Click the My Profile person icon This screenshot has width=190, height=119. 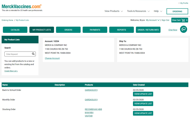click(179, 3)
